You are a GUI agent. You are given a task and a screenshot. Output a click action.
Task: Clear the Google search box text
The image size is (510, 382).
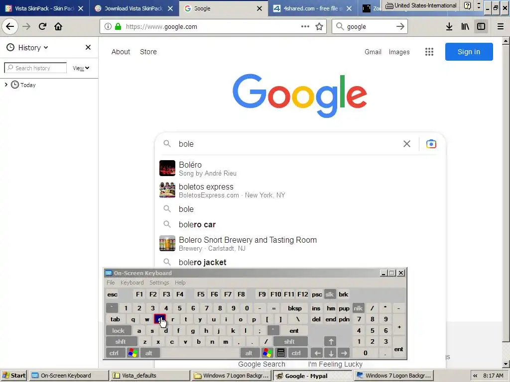407,144
